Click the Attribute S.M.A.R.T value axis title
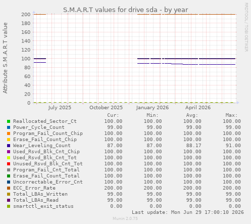The height and width of the screenshot is (224, 251). pos(5,58)
